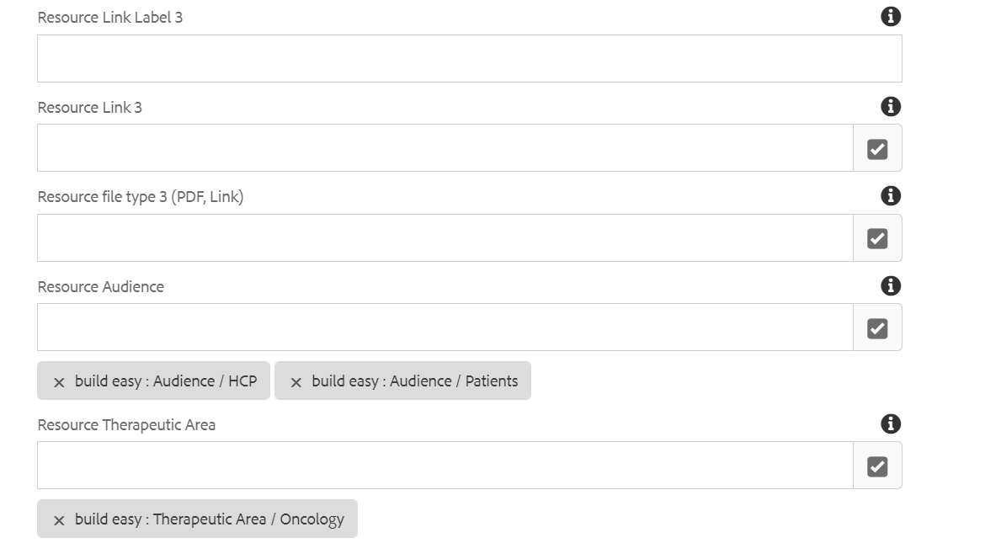Open tag picker for Resource Link 3
Image resolution: width=985 pixels, height=543 pixels.
877,148
